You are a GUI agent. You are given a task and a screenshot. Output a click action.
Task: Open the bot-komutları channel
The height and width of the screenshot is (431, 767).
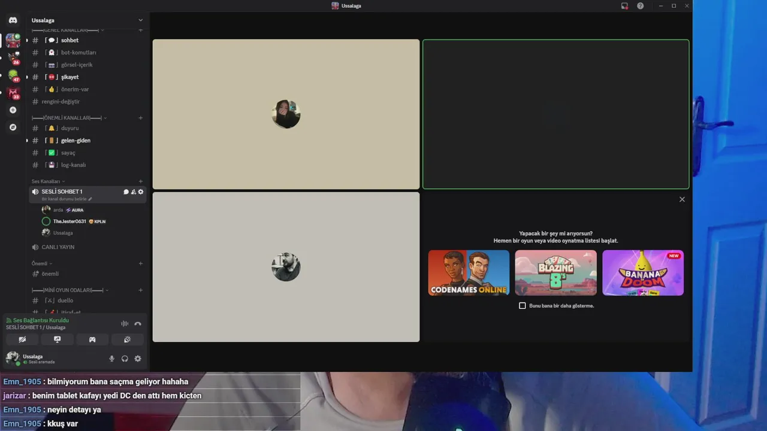click(87, 53)
